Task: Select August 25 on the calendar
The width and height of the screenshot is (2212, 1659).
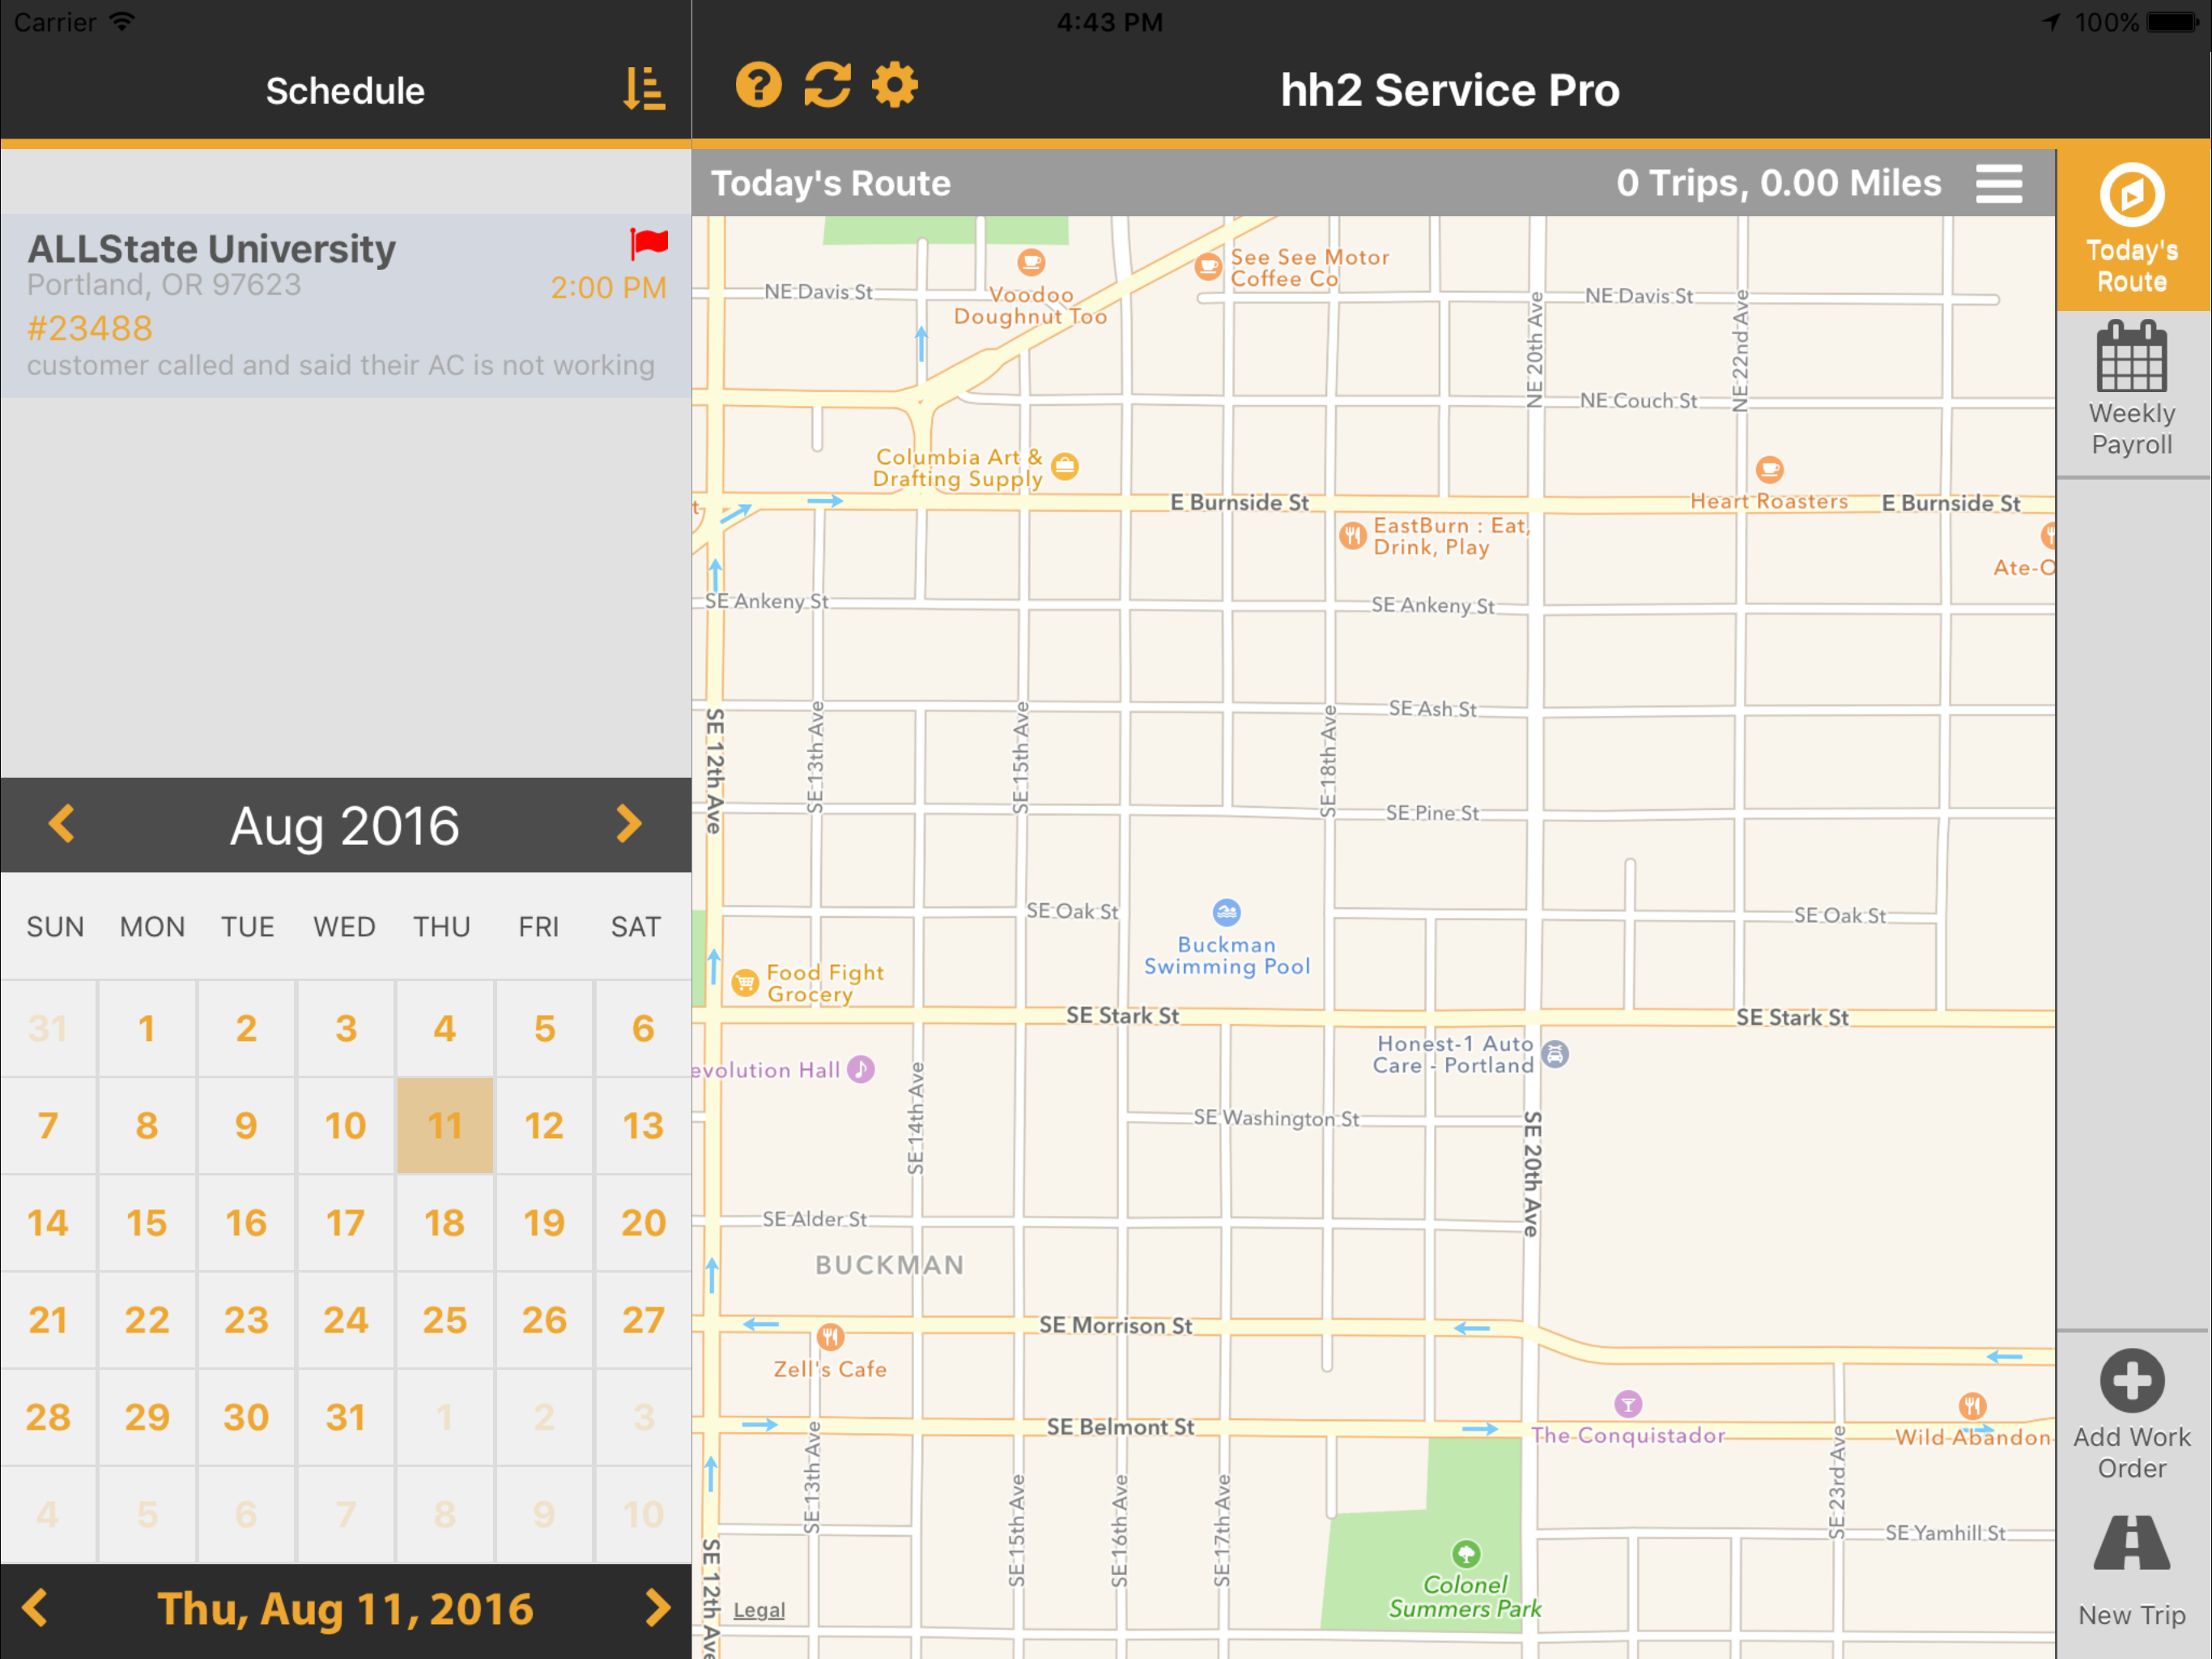Action: [x=444, y=1320]
